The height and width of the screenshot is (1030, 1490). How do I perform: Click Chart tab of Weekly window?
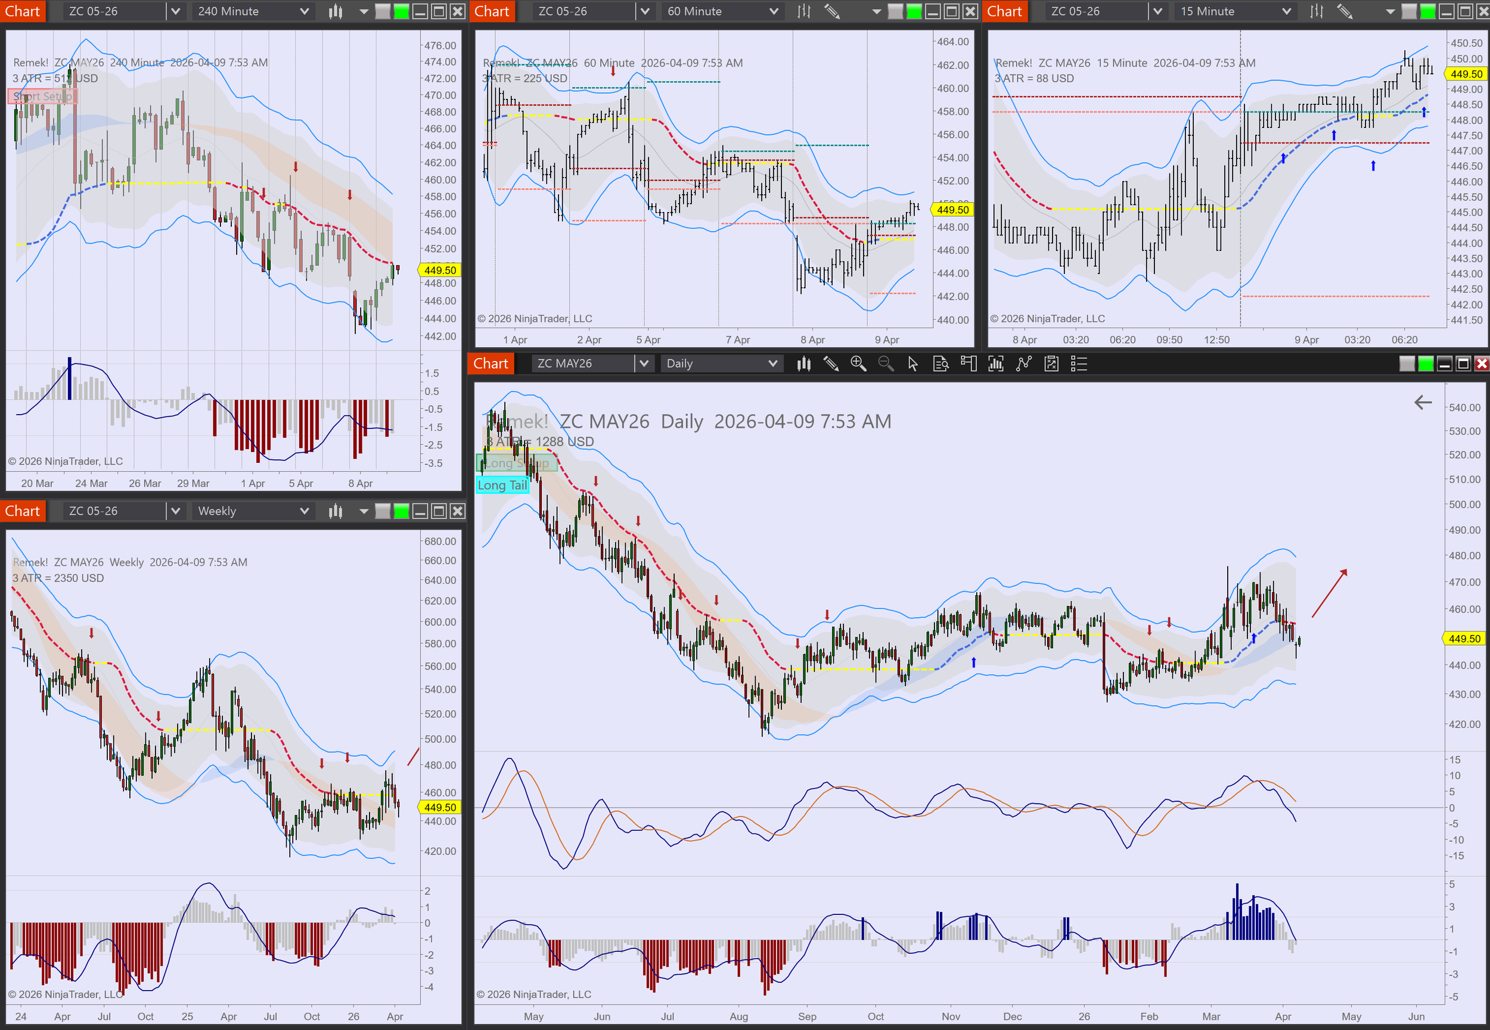(x=23, y=511)
